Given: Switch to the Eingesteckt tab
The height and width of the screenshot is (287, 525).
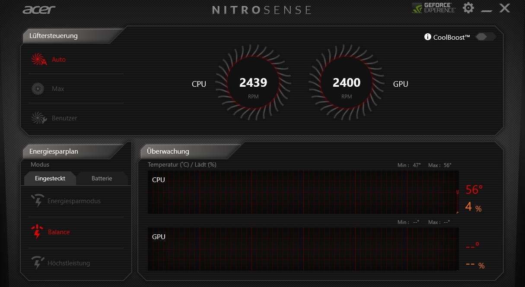Looking at the screenshot, I should coord(50,178).
